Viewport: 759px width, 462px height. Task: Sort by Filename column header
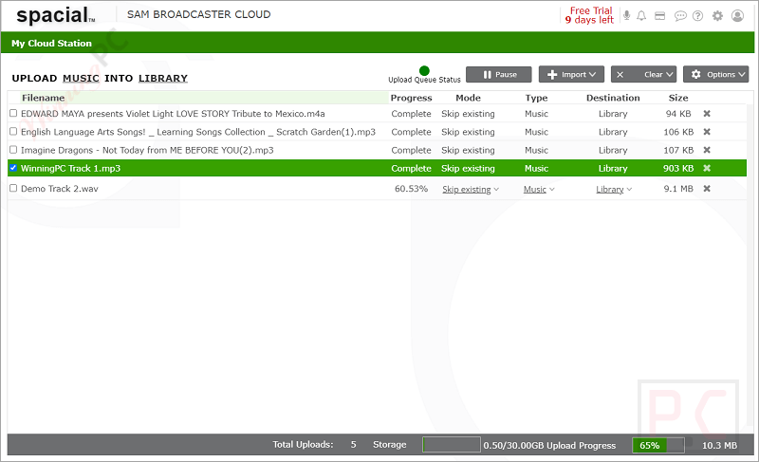[43, 98]
